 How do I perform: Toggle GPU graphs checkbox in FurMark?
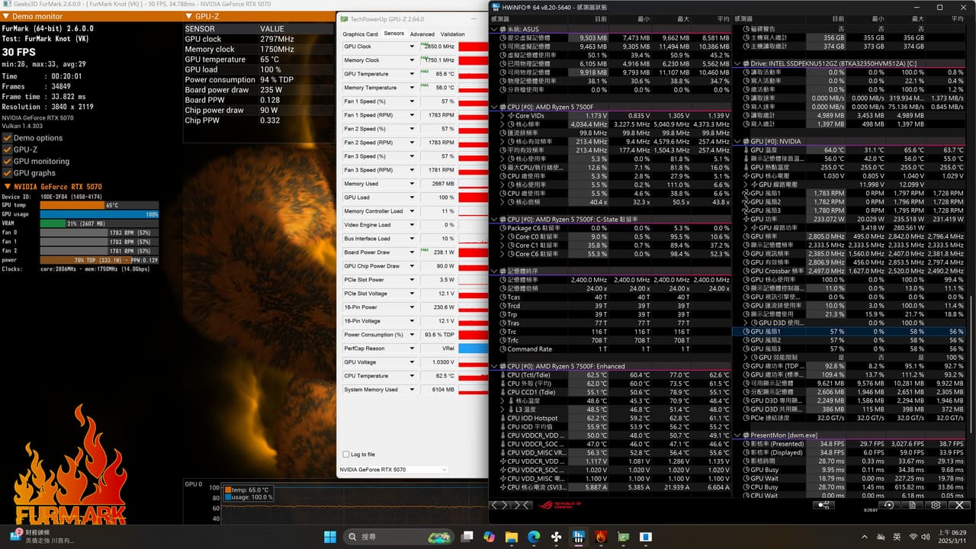click(x=7, y=173)
